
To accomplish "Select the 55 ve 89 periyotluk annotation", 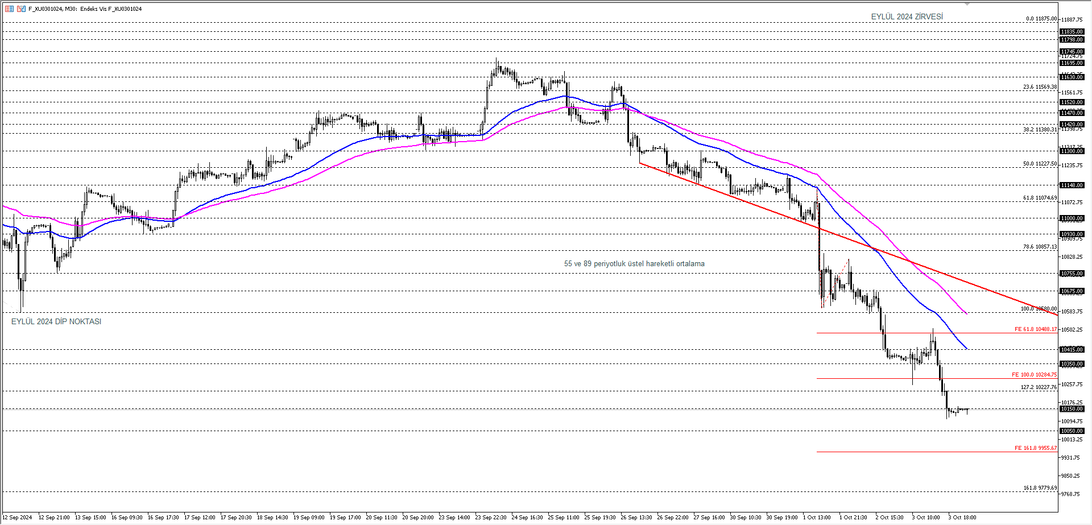I will 634,263.
